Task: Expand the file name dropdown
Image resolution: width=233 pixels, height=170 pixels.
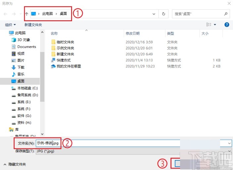Action: [x=229, y=143]
